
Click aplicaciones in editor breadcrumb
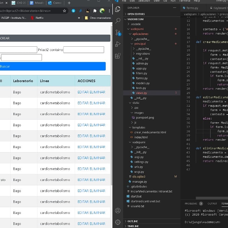coord(208,14)
